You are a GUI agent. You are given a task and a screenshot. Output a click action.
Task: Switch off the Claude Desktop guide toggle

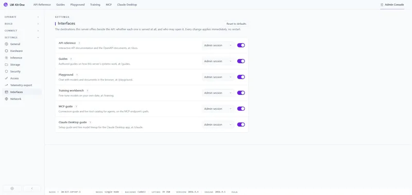[241, 125]
